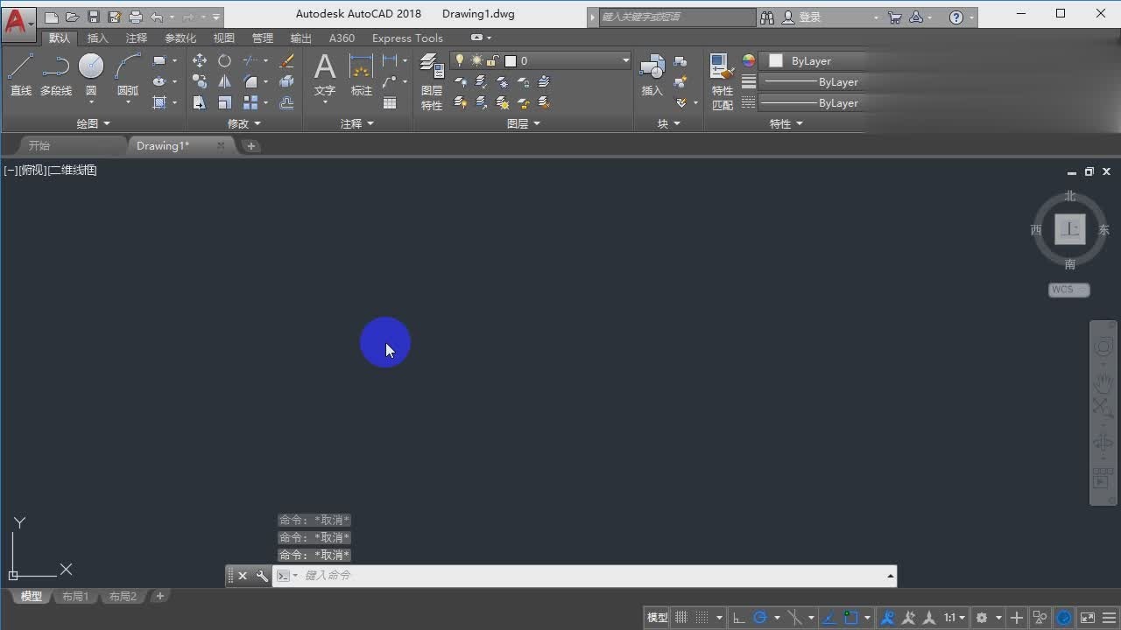The image size is (1121, 630).
Task: Expand the 块 panel
Action: tap(669, 123)
